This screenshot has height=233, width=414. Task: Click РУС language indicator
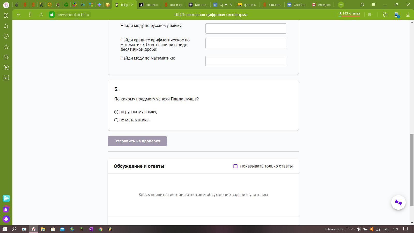(x=386, y=229)
